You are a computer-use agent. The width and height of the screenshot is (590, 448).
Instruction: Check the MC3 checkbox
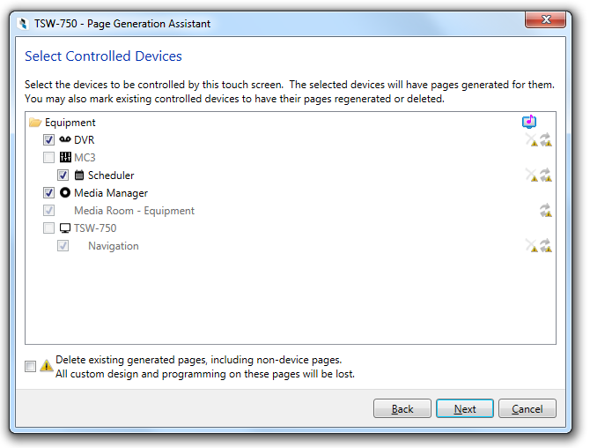click(x=48, y=157)
